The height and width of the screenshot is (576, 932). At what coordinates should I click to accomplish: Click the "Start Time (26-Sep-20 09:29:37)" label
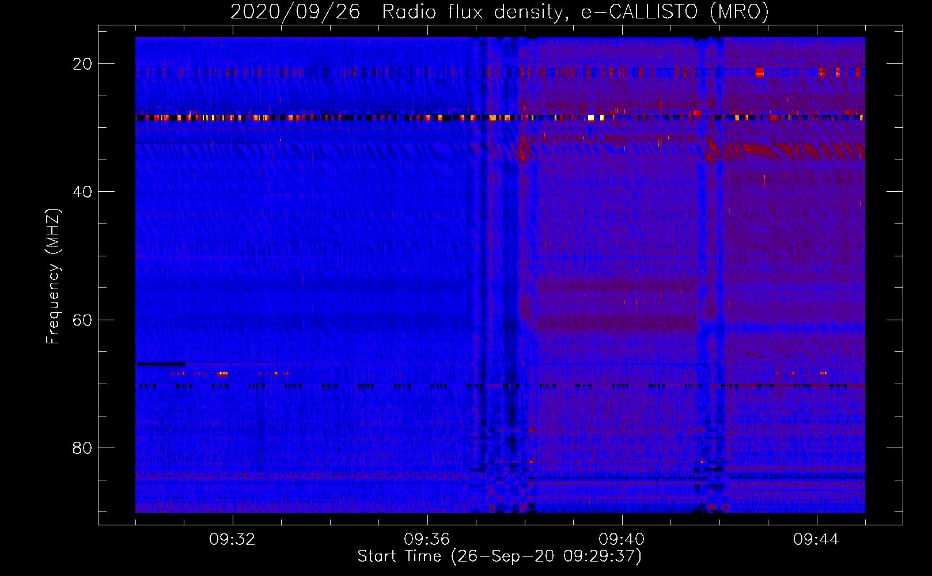[499, 556]
